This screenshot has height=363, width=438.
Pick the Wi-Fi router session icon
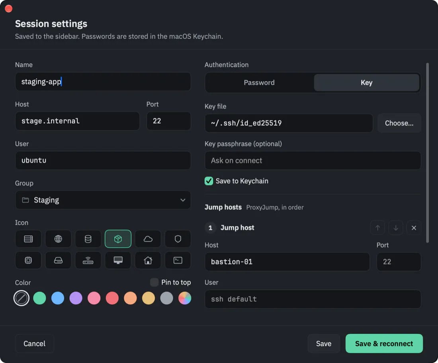(88, 260)
